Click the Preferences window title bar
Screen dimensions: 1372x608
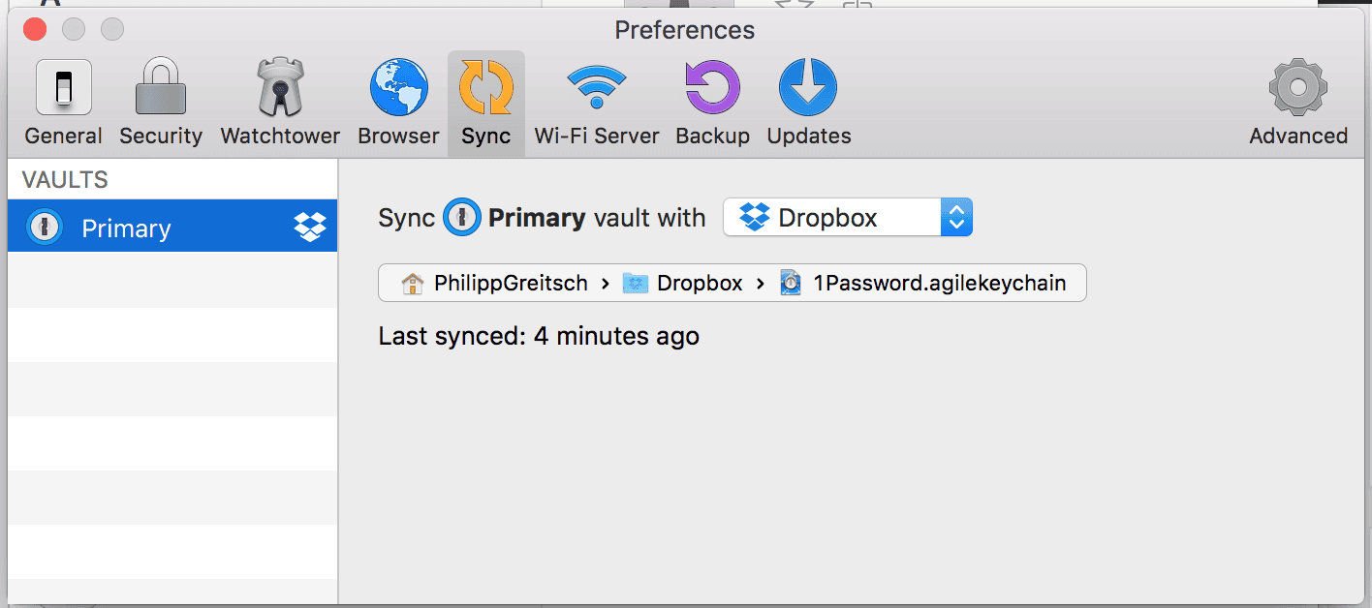click(684, 30)
